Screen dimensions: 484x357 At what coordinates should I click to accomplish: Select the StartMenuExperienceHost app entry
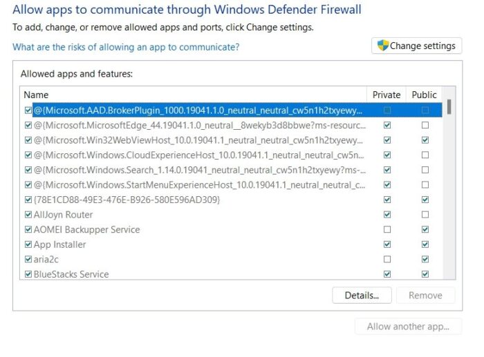pos(197,184)
